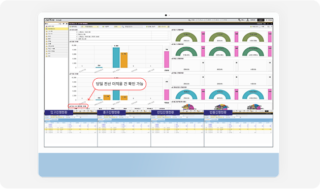Click the first dark green gauge in second row

tap(186, 51)
